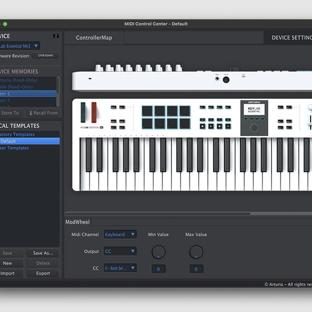Open the Midi Channel Keyboard dropdown
The image size is (312, 312).
(120, 234)
